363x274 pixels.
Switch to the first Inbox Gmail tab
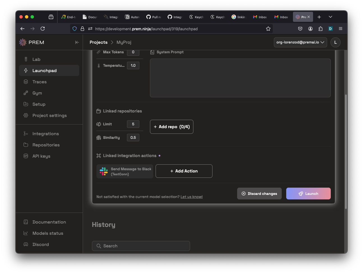(x=260, y=17)
